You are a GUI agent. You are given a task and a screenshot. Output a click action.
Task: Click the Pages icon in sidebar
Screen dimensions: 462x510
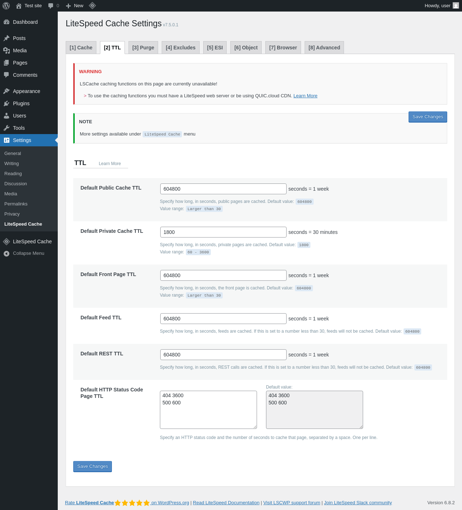pos(6,63)
